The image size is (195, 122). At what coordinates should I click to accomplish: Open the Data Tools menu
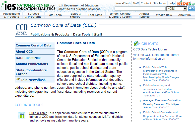tap(55, 15)
